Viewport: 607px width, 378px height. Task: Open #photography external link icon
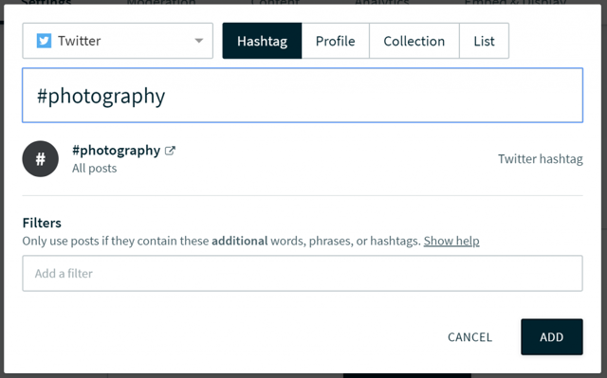[x=170, y=151]
